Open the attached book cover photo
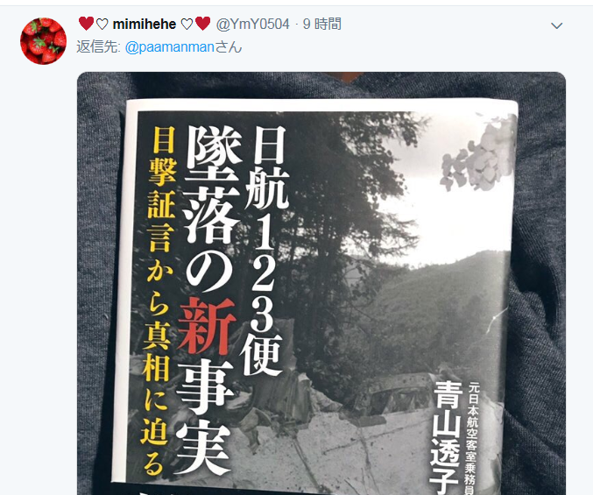This screenshot has height=495, width=593. click(x=321, y=283)
